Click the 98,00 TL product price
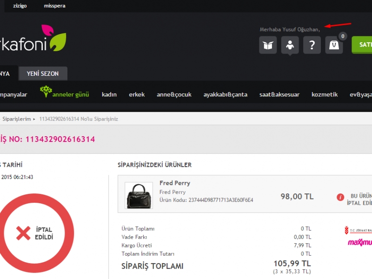Image resolution: width=372 pixels, height=279 pixels. pos(297,196)
